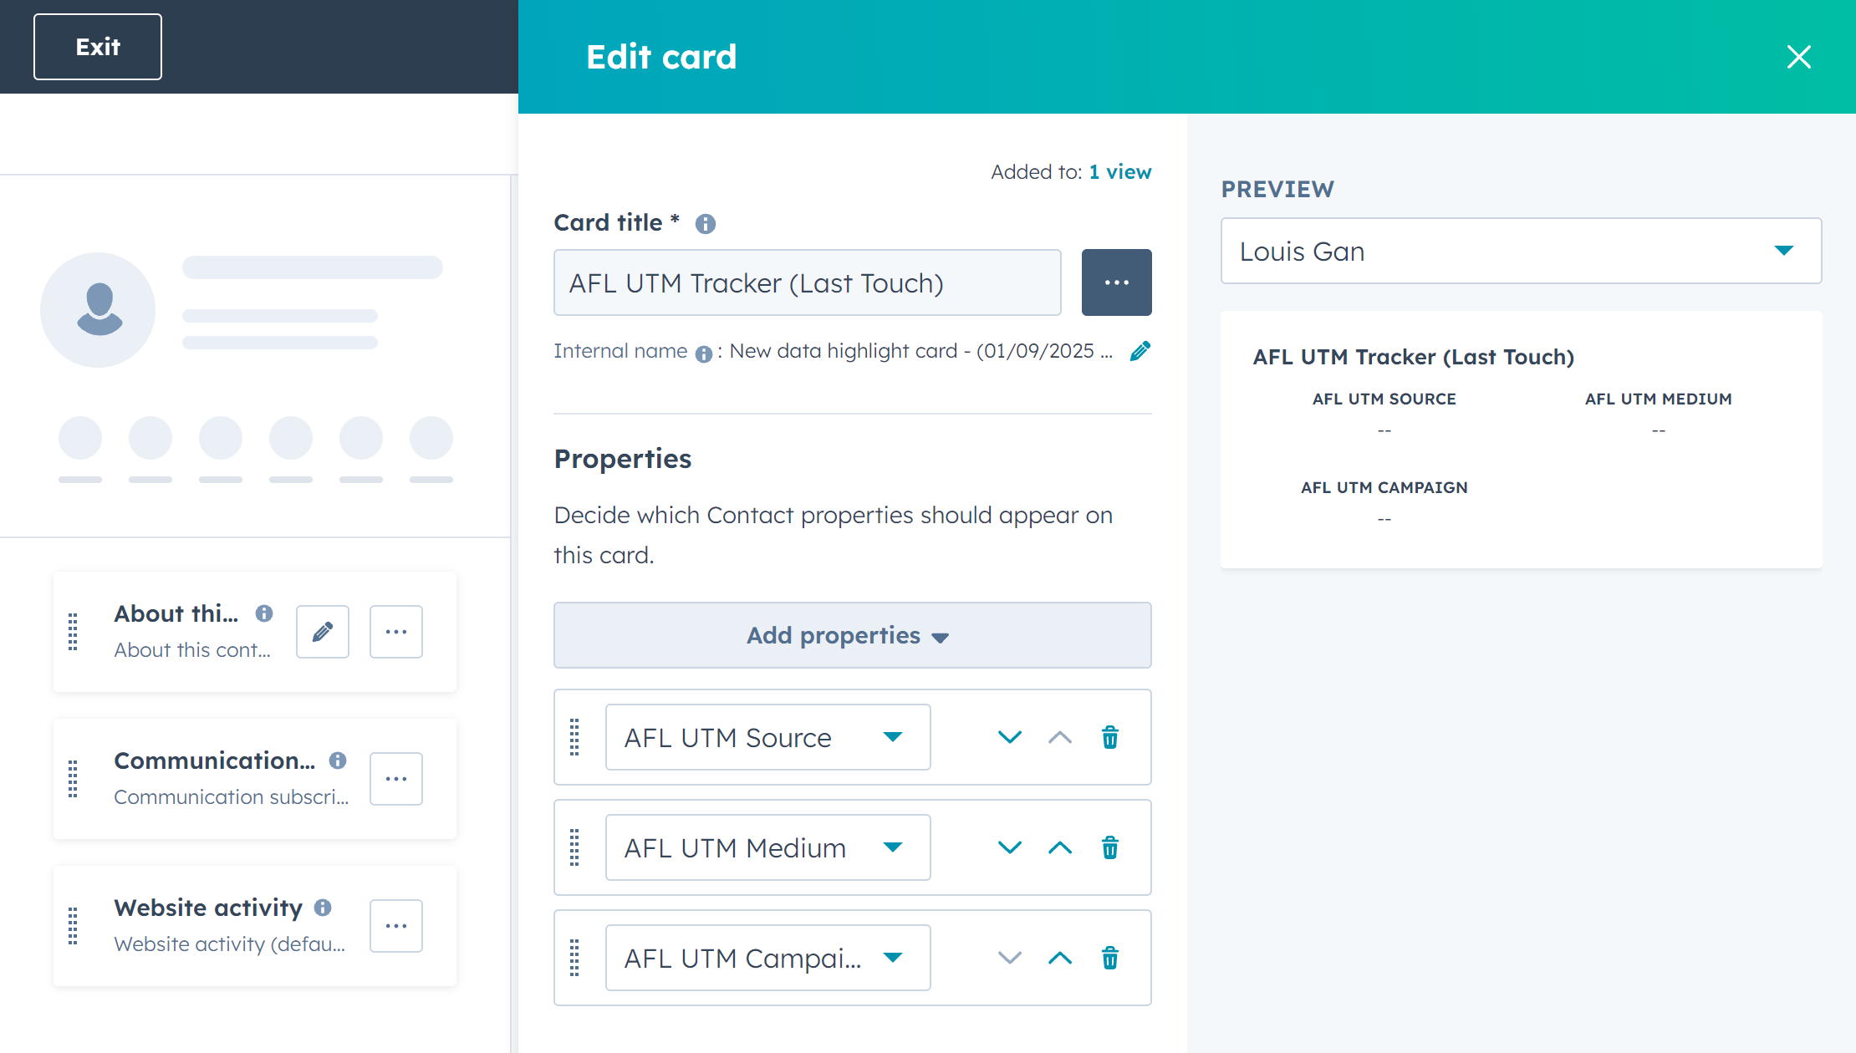Click down arrow for AFL UTM Campaign

(x=1010, y=958)
